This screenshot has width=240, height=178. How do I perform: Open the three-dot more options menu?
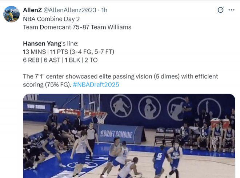pyautogui.click(x=231, y=10)
